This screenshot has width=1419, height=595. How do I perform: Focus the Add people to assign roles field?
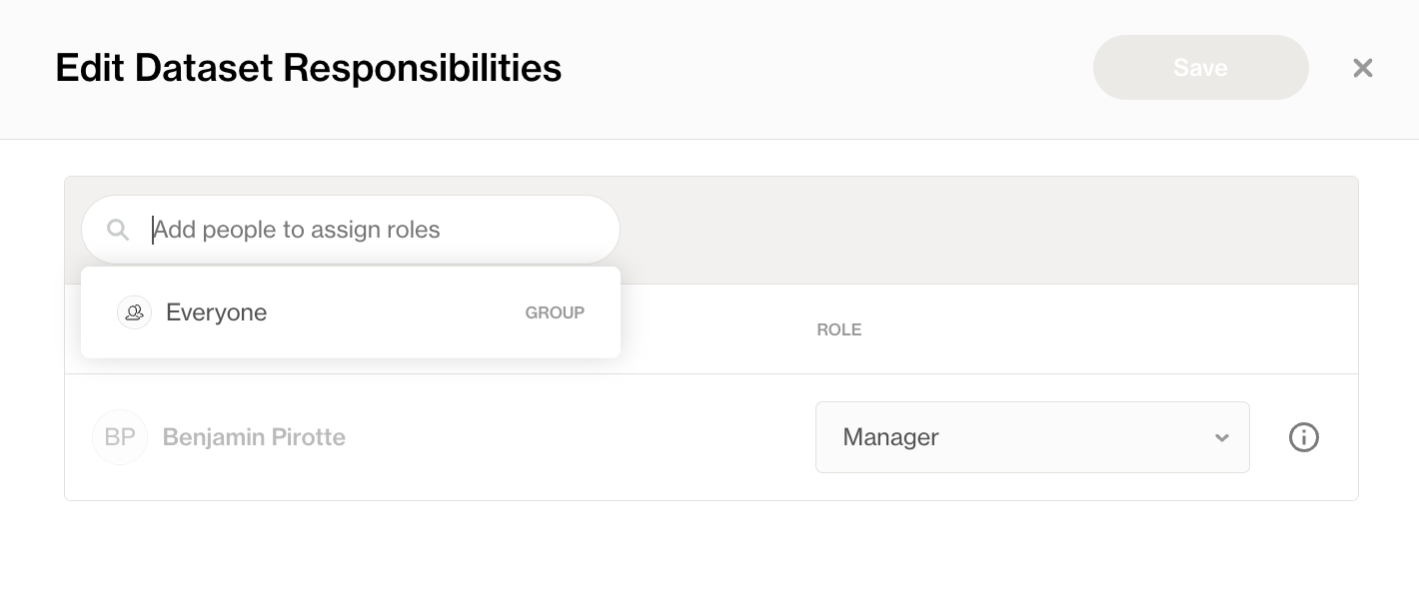pyautogui.click(x=351, y=230)
